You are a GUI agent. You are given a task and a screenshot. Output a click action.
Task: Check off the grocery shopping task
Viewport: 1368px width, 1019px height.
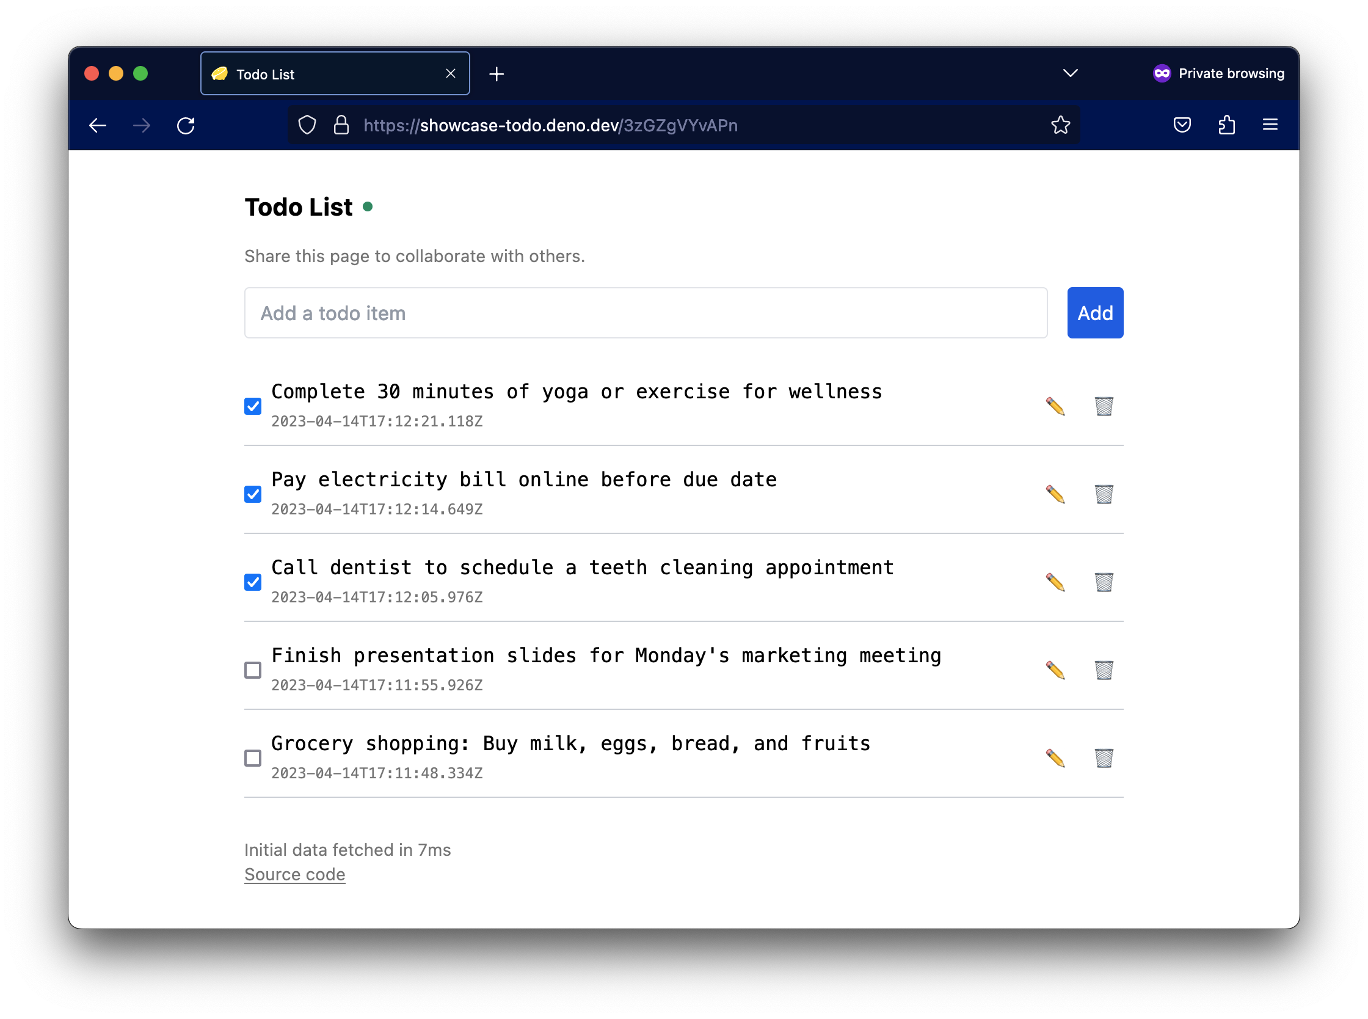[x=252, y=758]
